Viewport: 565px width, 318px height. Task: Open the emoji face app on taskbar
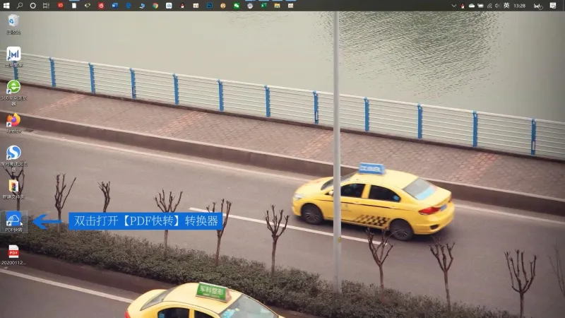click(223, 6)
